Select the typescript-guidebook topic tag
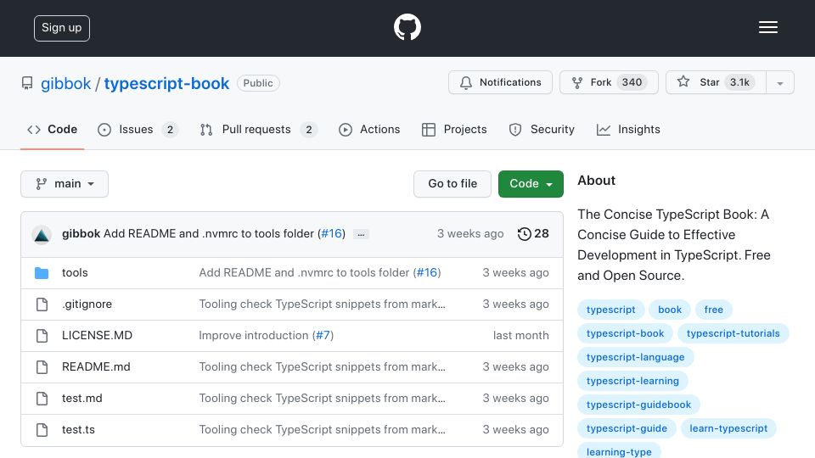The image size is (815, 458). click(x=638, y=405)
